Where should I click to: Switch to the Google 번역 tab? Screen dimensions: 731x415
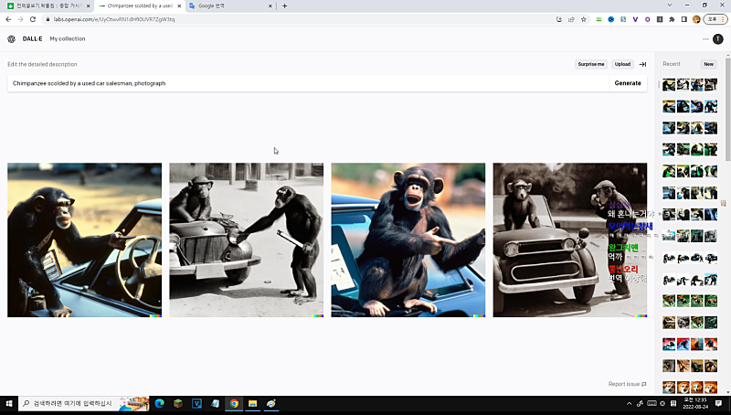pyautogui.click(x=228, y=5)
